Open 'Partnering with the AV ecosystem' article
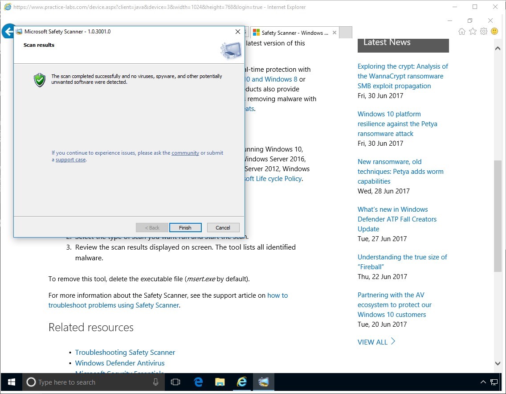506x394 pixels. tap(394, 305)
